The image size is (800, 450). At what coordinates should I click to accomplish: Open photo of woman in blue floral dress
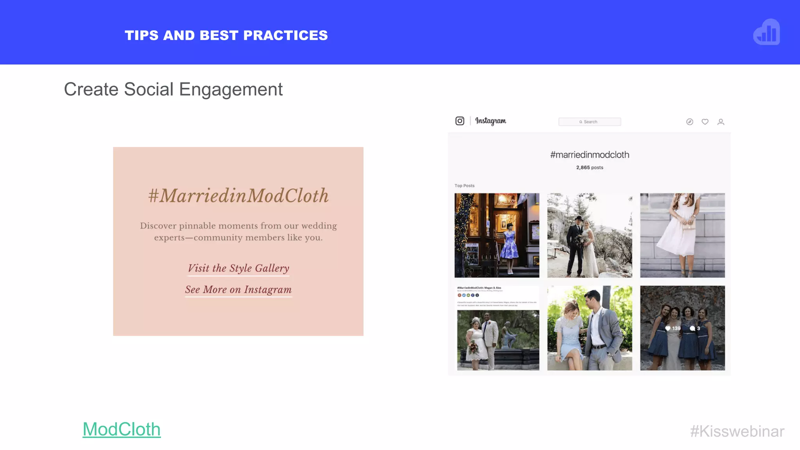497,235
